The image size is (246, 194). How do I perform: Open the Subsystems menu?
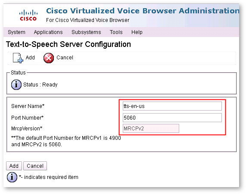pyautogui.click(x=86, y=32)
